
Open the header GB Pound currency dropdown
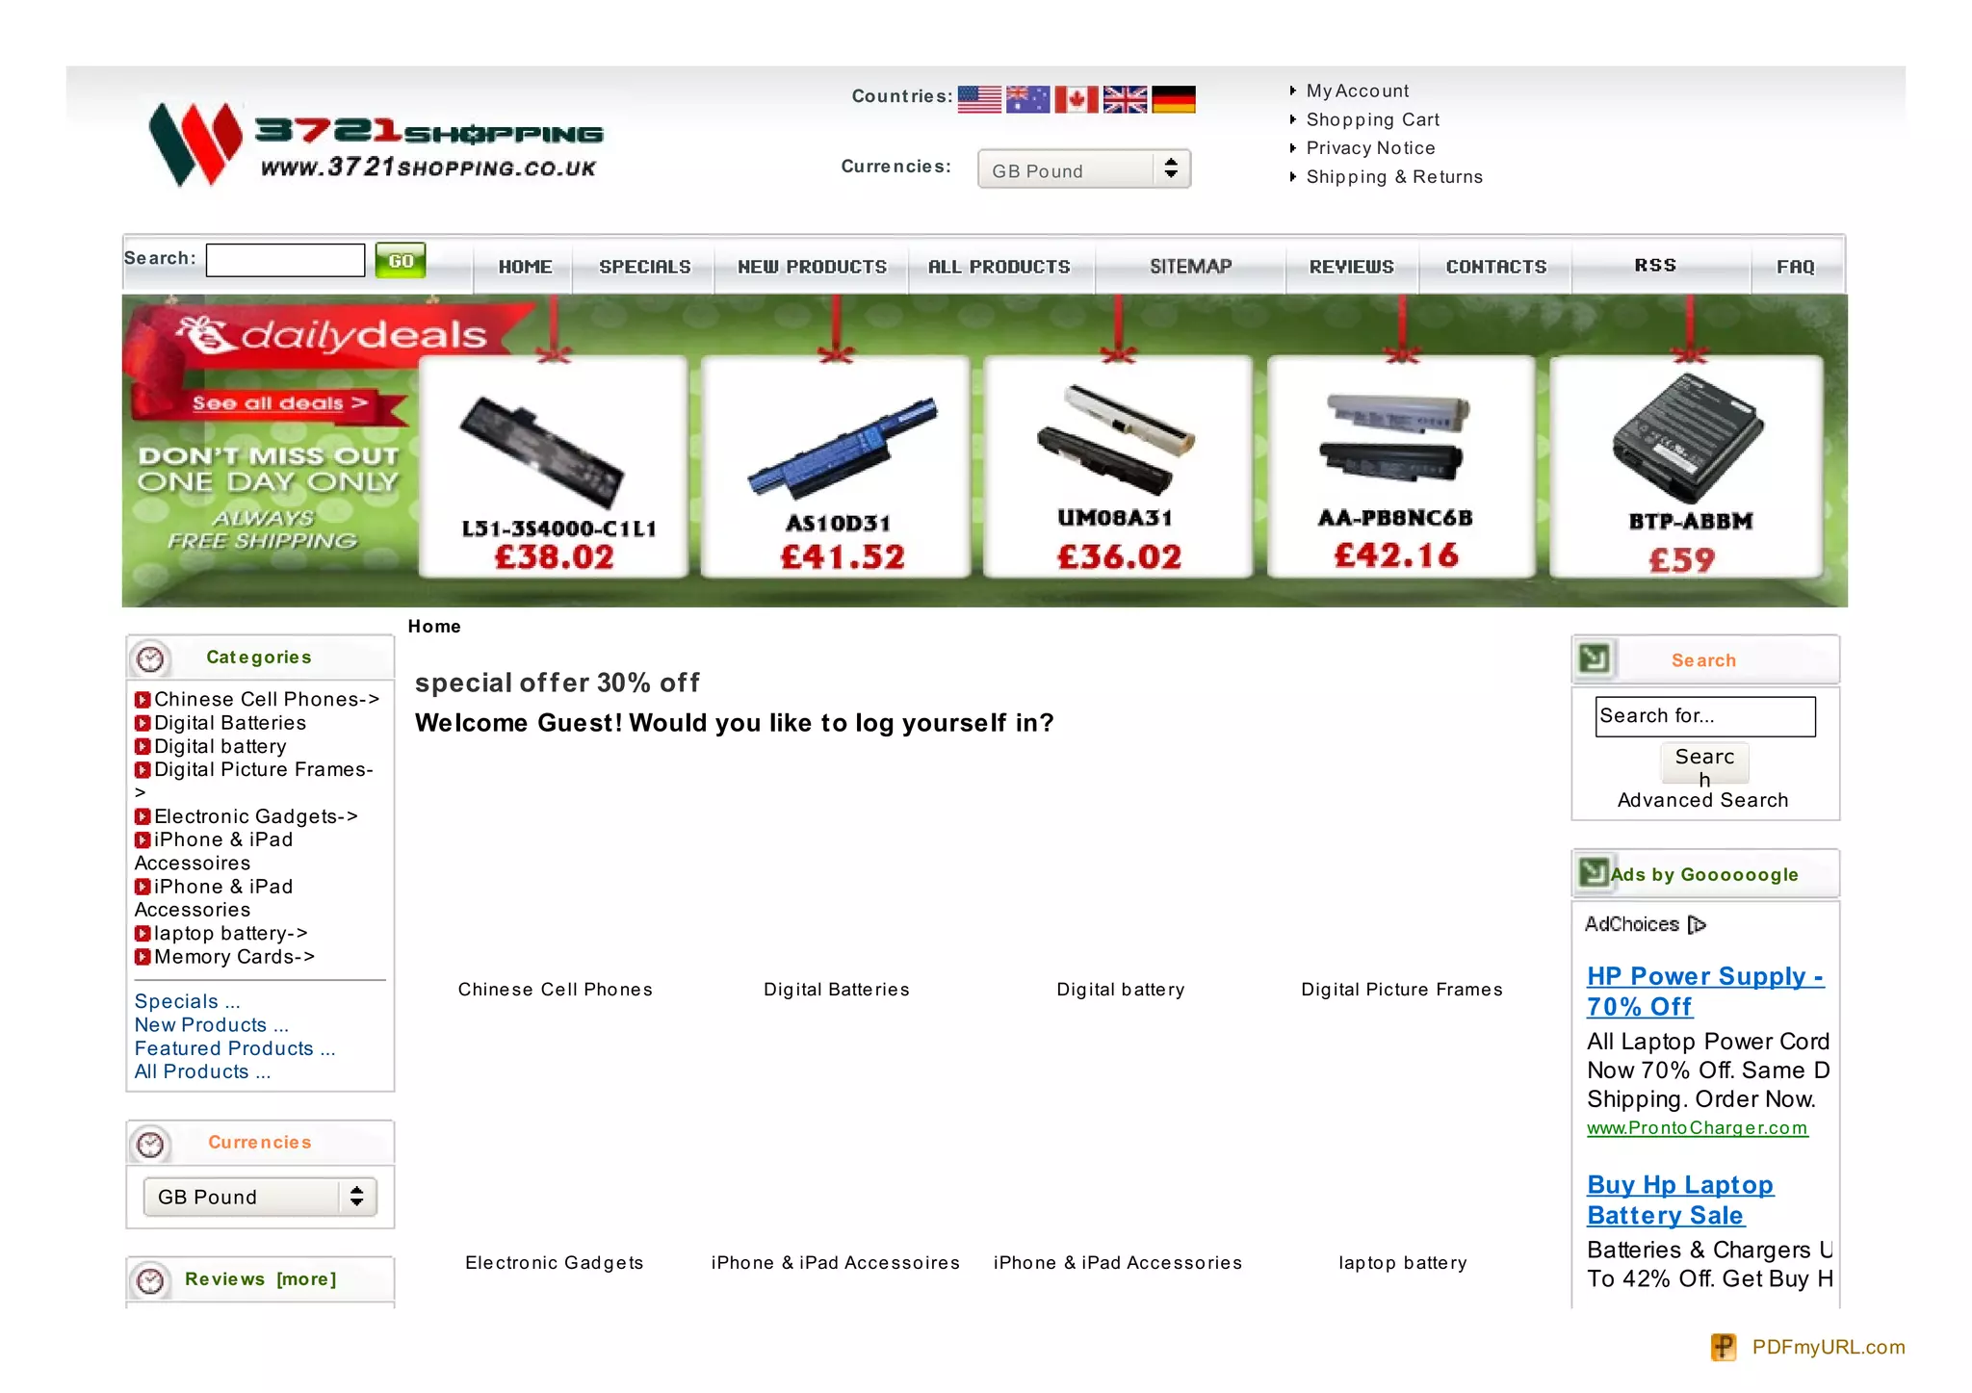point(1084,169)
